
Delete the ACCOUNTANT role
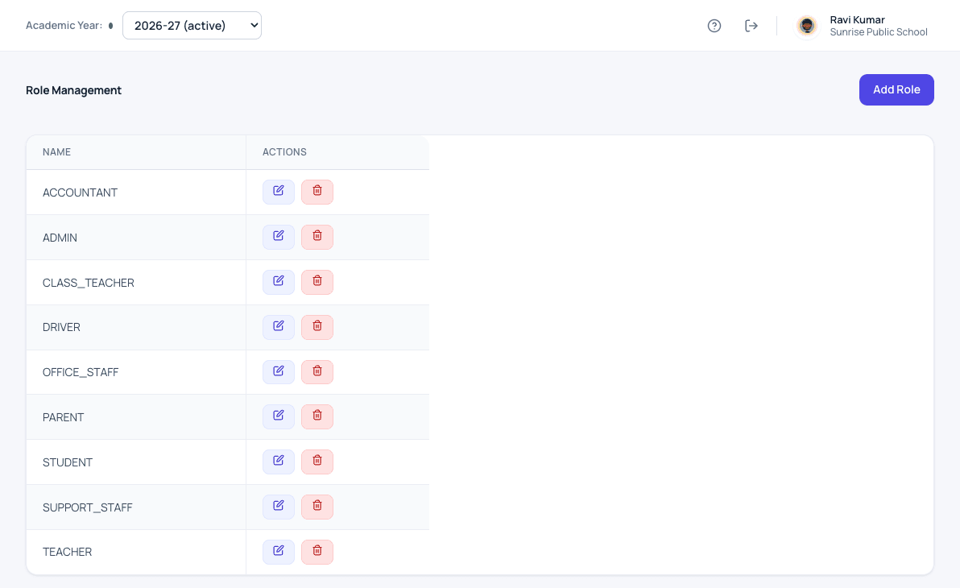317,192
